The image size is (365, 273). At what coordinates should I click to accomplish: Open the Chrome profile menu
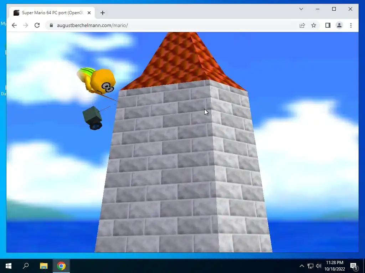click(x=339, y=25)
